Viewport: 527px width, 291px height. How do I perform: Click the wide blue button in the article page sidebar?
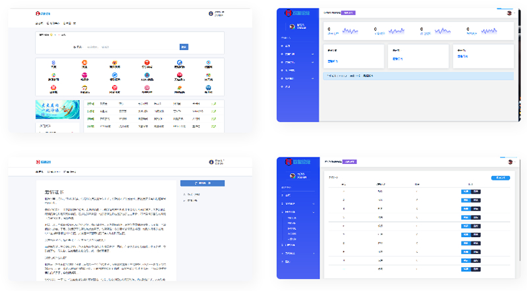[202, 184]
